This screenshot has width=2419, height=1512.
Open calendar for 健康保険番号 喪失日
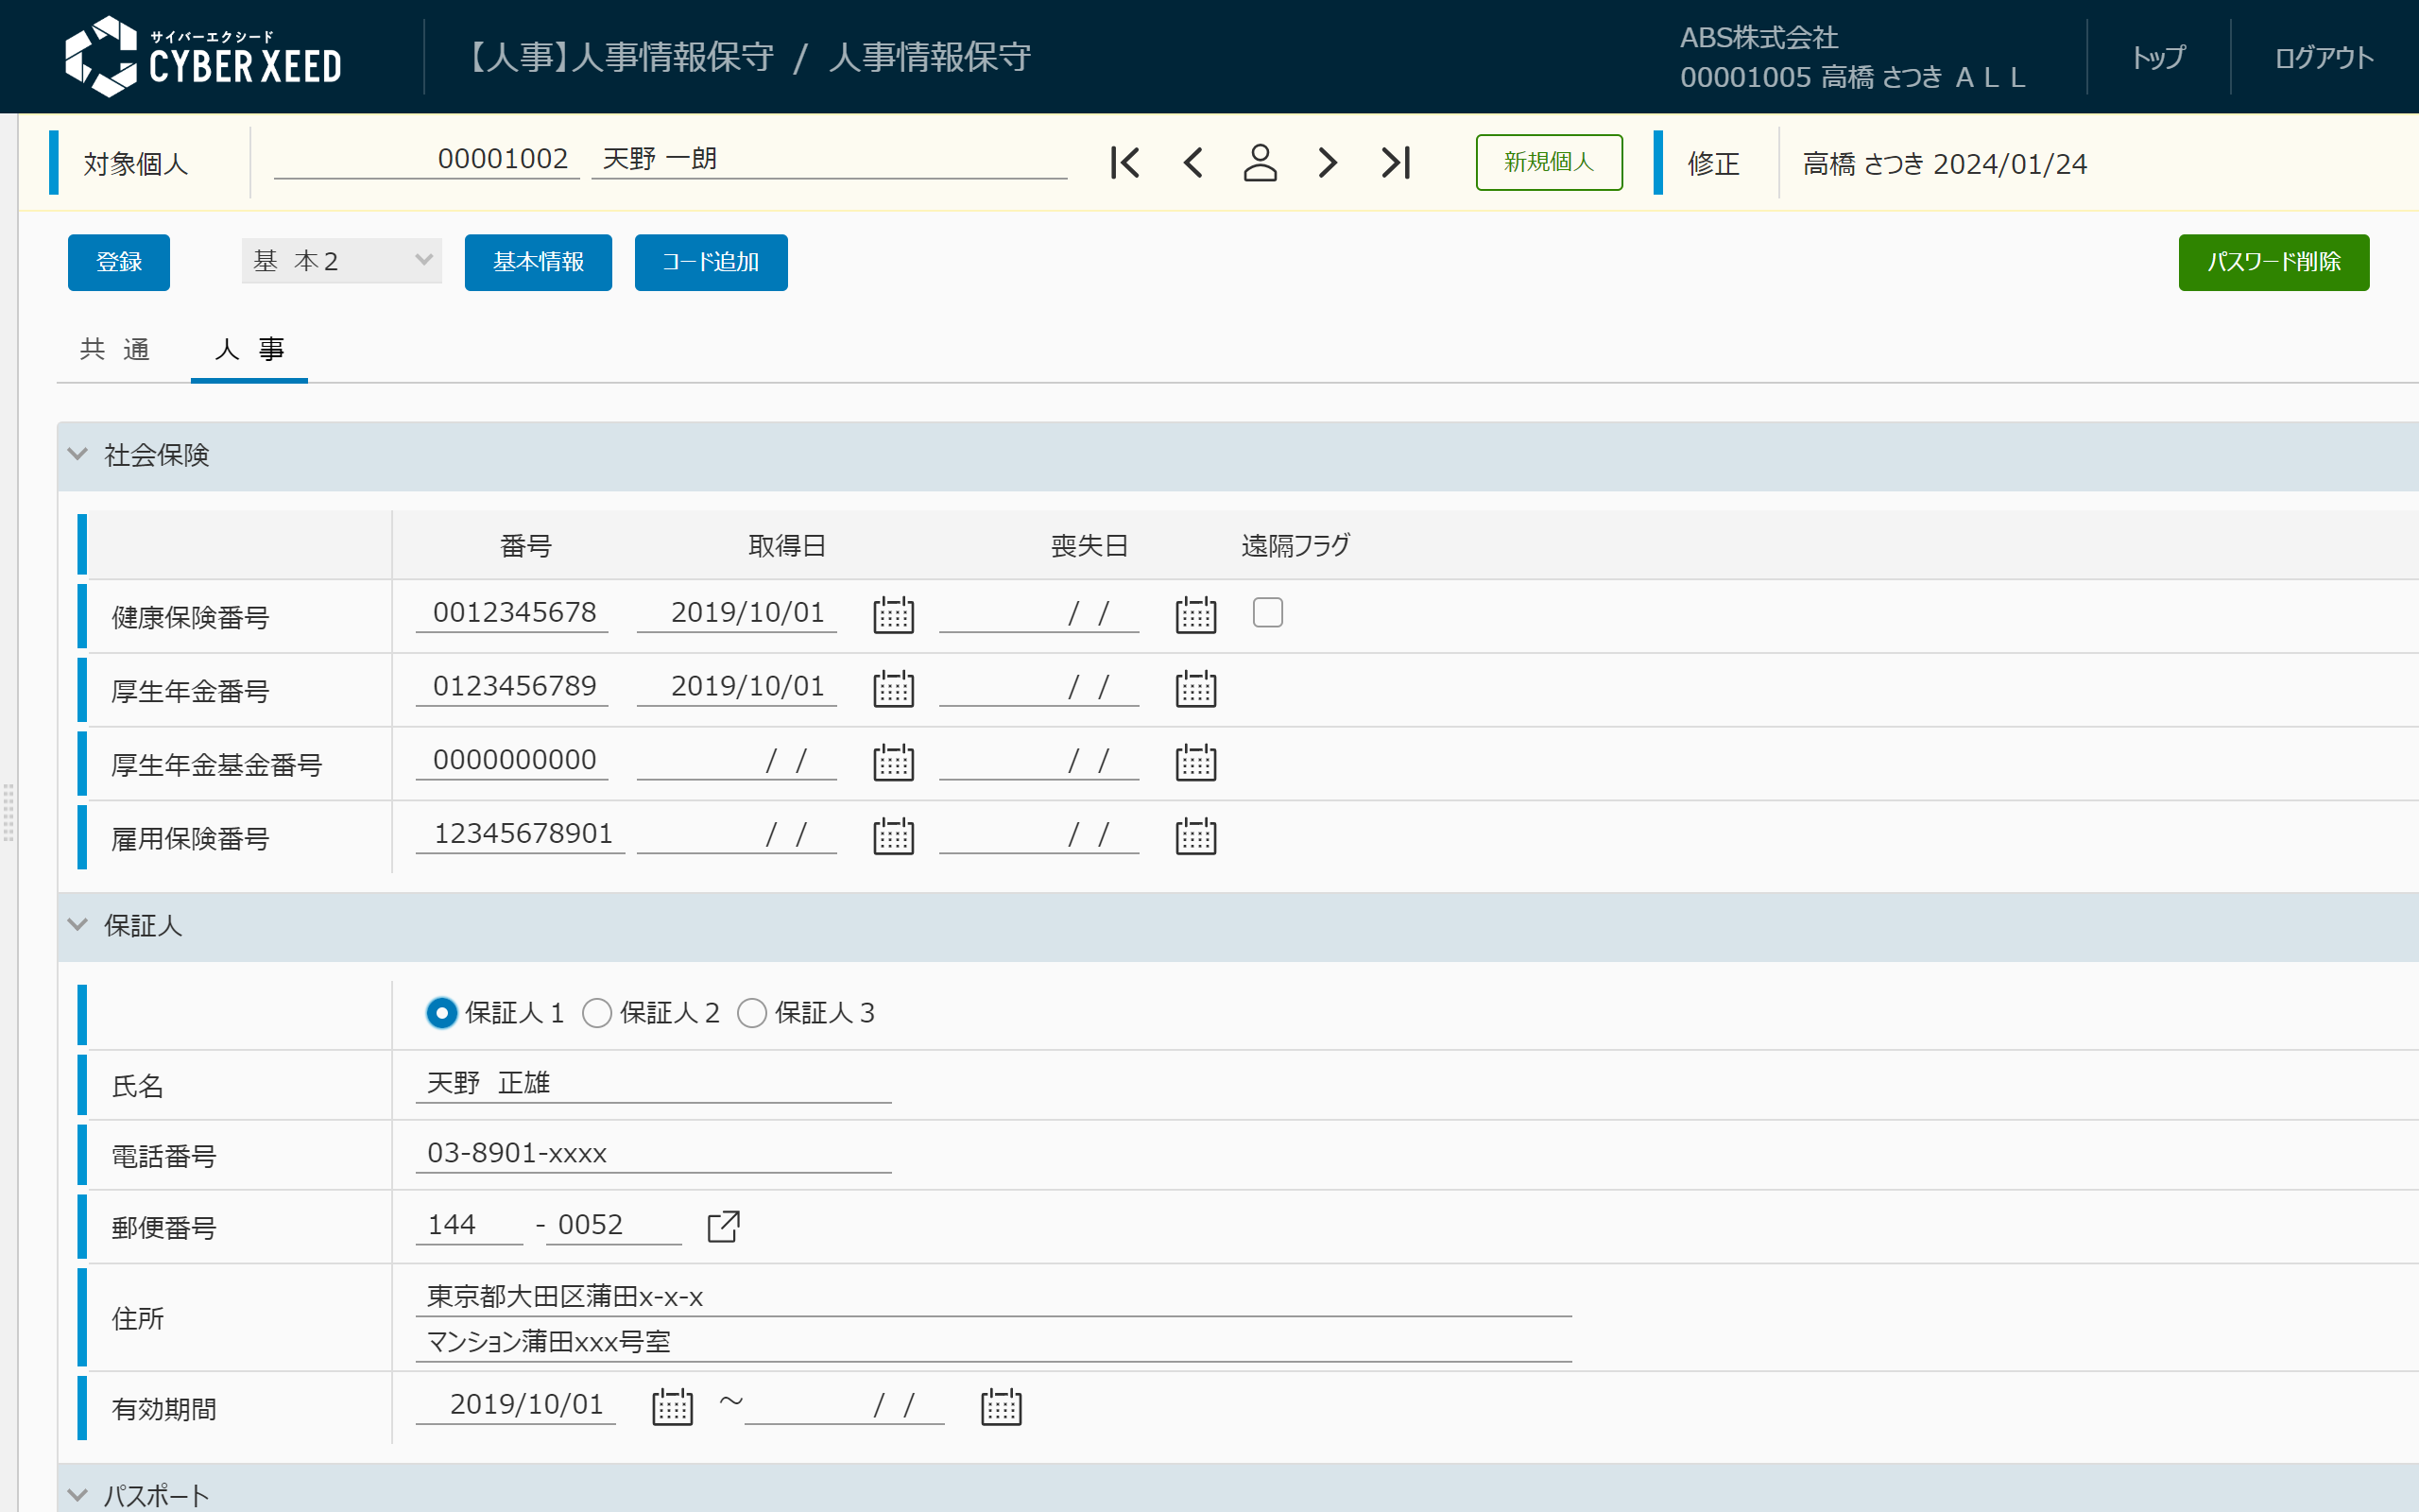pyautogui.click(x=1195, y=614)
